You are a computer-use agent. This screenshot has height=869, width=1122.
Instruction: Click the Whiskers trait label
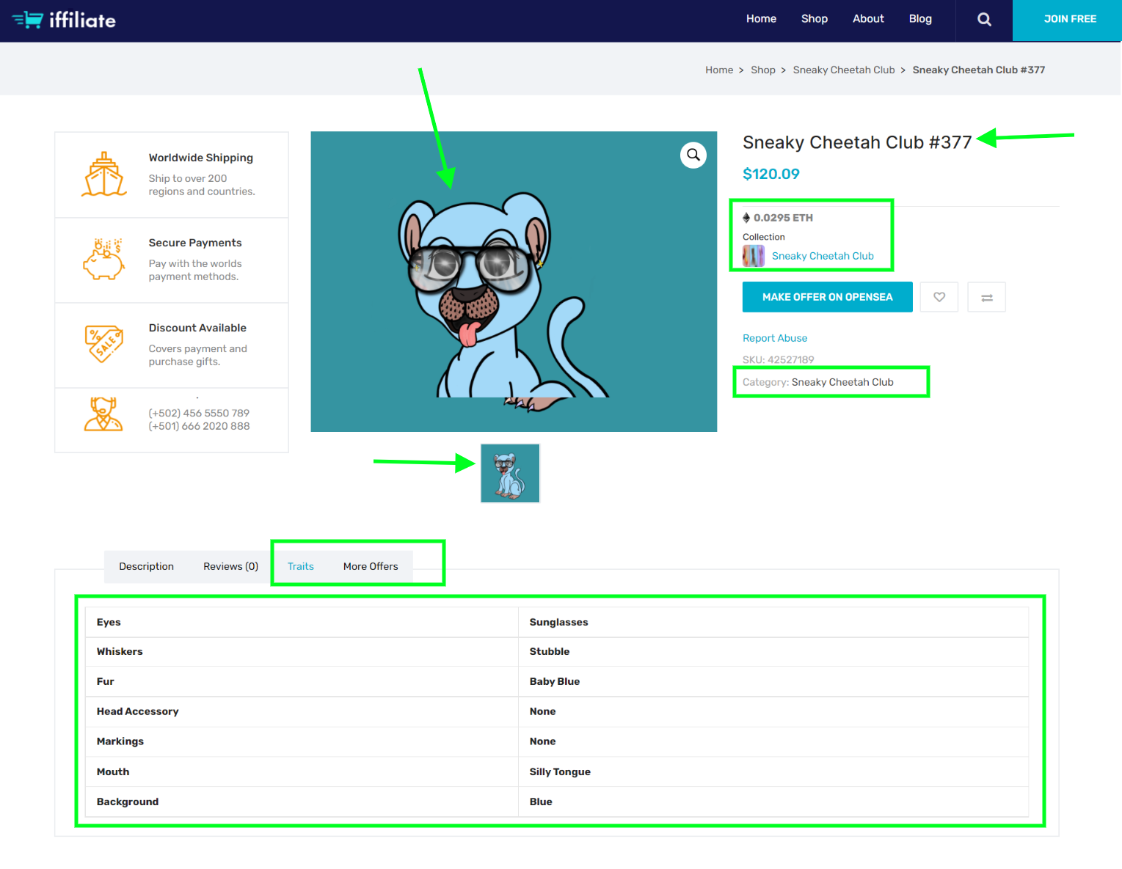point(120,651)
